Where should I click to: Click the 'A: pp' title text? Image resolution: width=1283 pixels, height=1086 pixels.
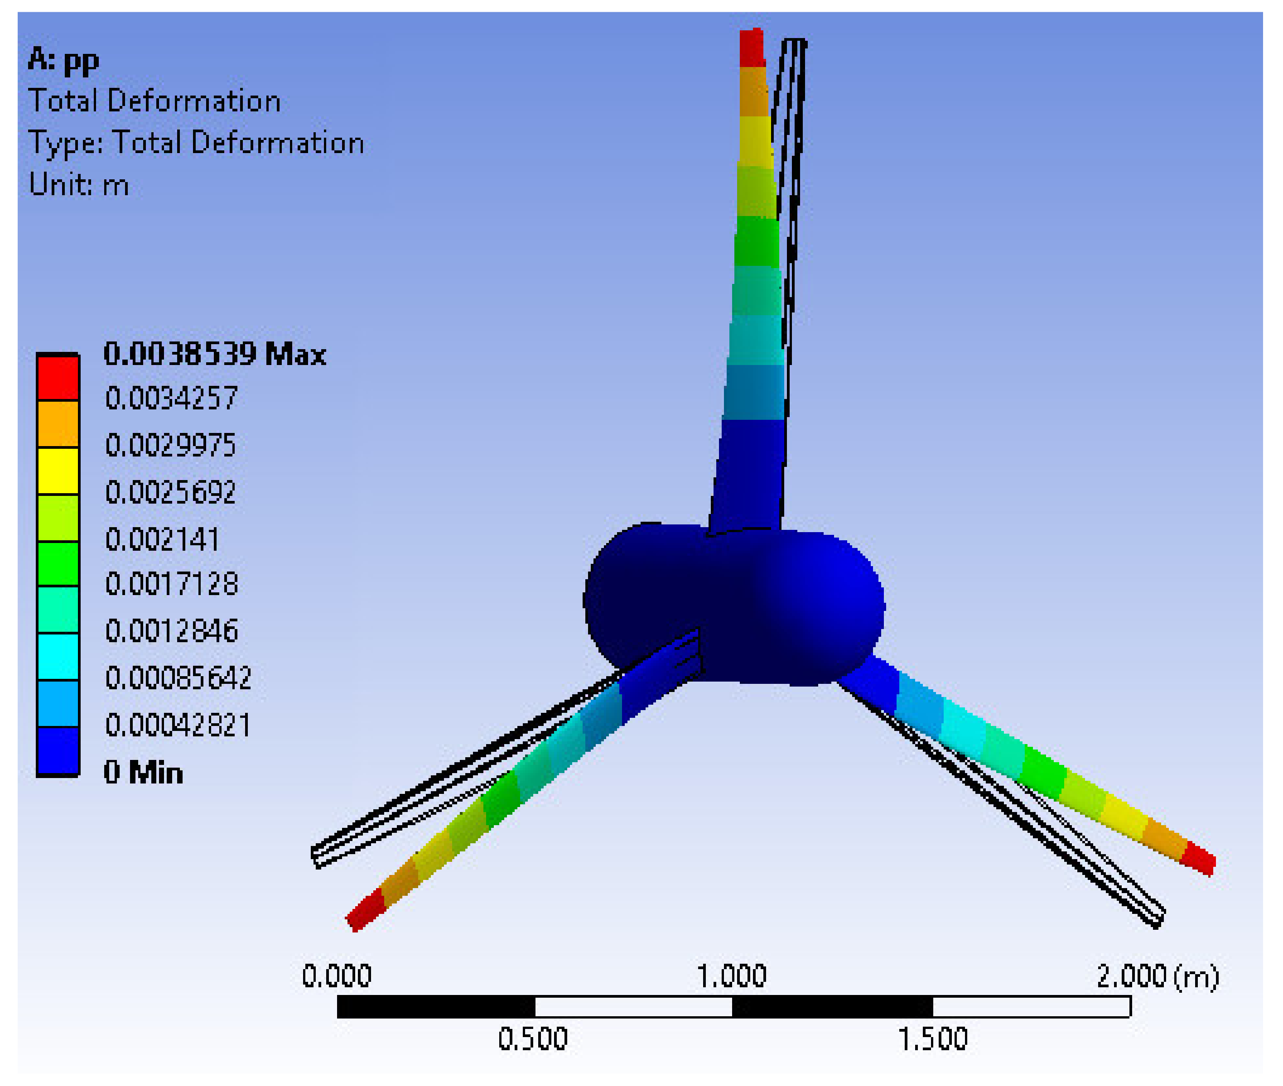pos(63,60)
